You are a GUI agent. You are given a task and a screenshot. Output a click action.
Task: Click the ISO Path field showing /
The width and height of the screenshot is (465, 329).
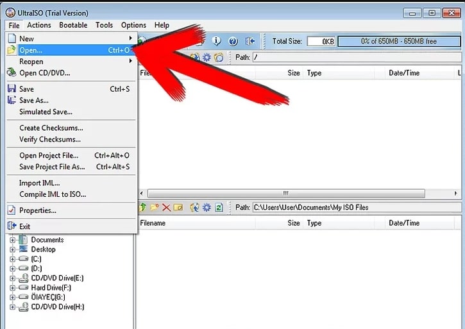point(357,57)
